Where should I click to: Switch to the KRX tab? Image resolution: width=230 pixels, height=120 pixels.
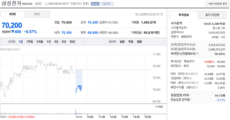(x=13, y=14)
